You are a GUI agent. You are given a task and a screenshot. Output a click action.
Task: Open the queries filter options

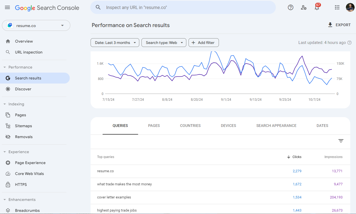(341, 141)
